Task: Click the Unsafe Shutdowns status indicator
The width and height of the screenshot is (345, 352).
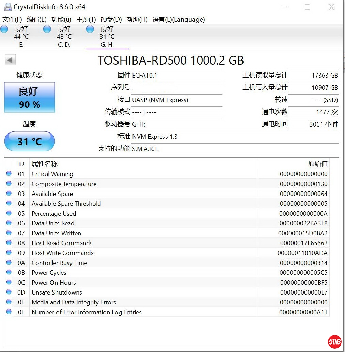Action: (9, 292)
